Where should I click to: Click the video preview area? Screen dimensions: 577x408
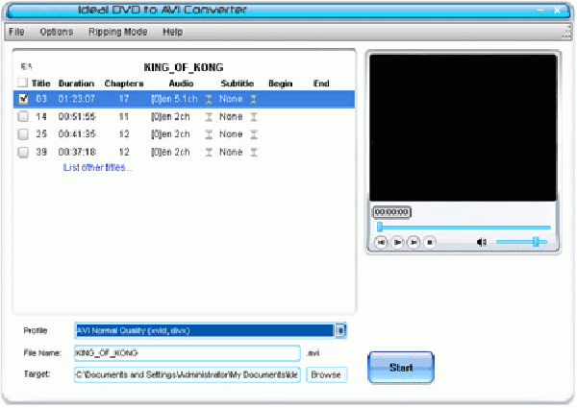(x=463, y=128)
